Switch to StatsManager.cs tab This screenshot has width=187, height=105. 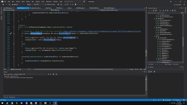click(x=80, y=8)
